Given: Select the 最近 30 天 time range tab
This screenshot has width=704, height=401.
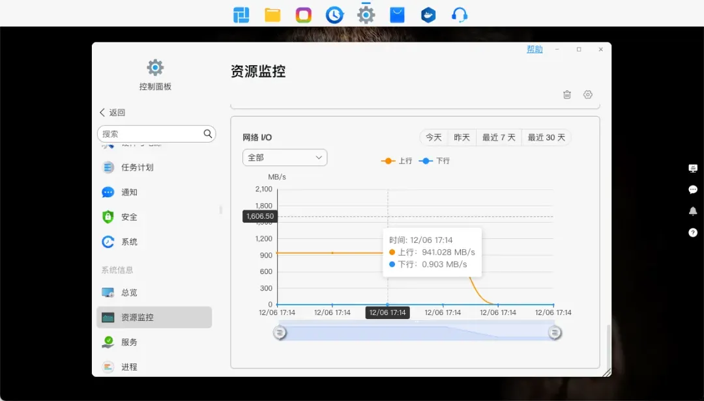Looking at the screenshot, I should [546, 137].
